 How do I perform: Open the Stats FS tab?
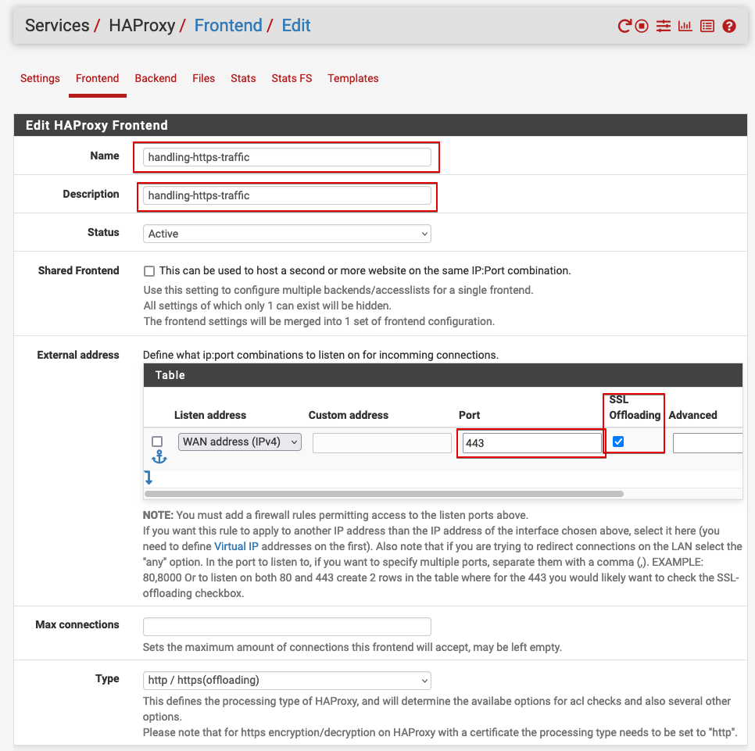292,78
